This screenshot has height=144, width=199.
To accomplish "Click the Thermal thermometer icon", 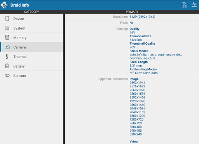I will click(7, 56).
